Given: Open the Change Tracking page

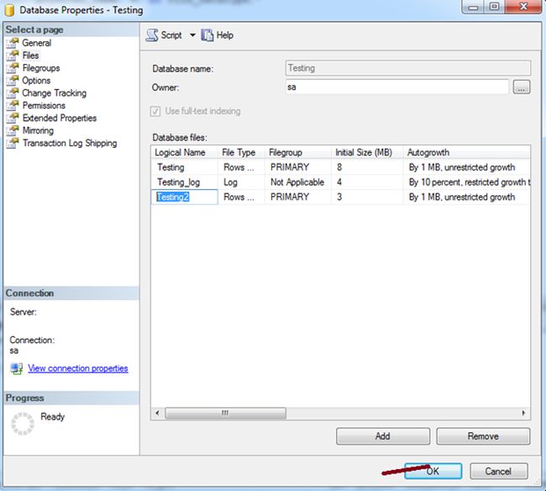Looking at the screenshot, I should (55, 93).
